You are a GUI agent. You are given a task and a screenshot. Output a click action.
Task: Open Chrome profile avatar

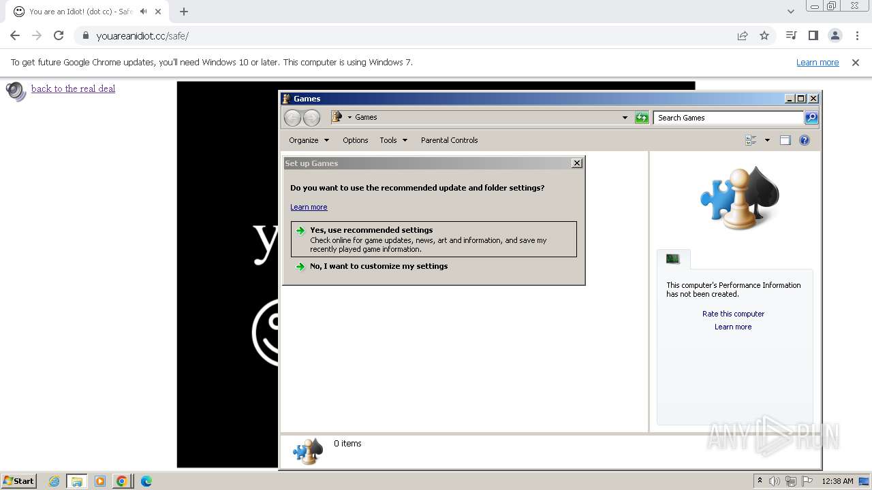835,35
